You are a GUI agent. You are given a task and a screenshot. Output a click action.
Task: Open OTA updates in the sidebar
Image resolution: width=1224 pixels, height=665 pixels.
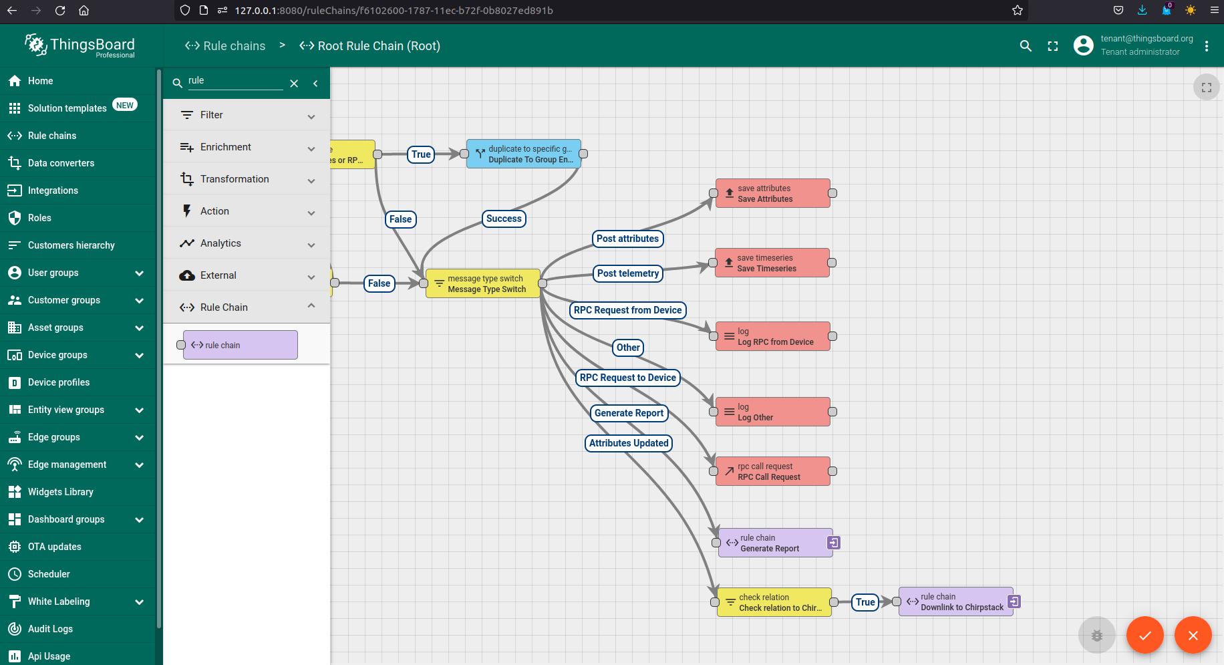tap(78, 547)
